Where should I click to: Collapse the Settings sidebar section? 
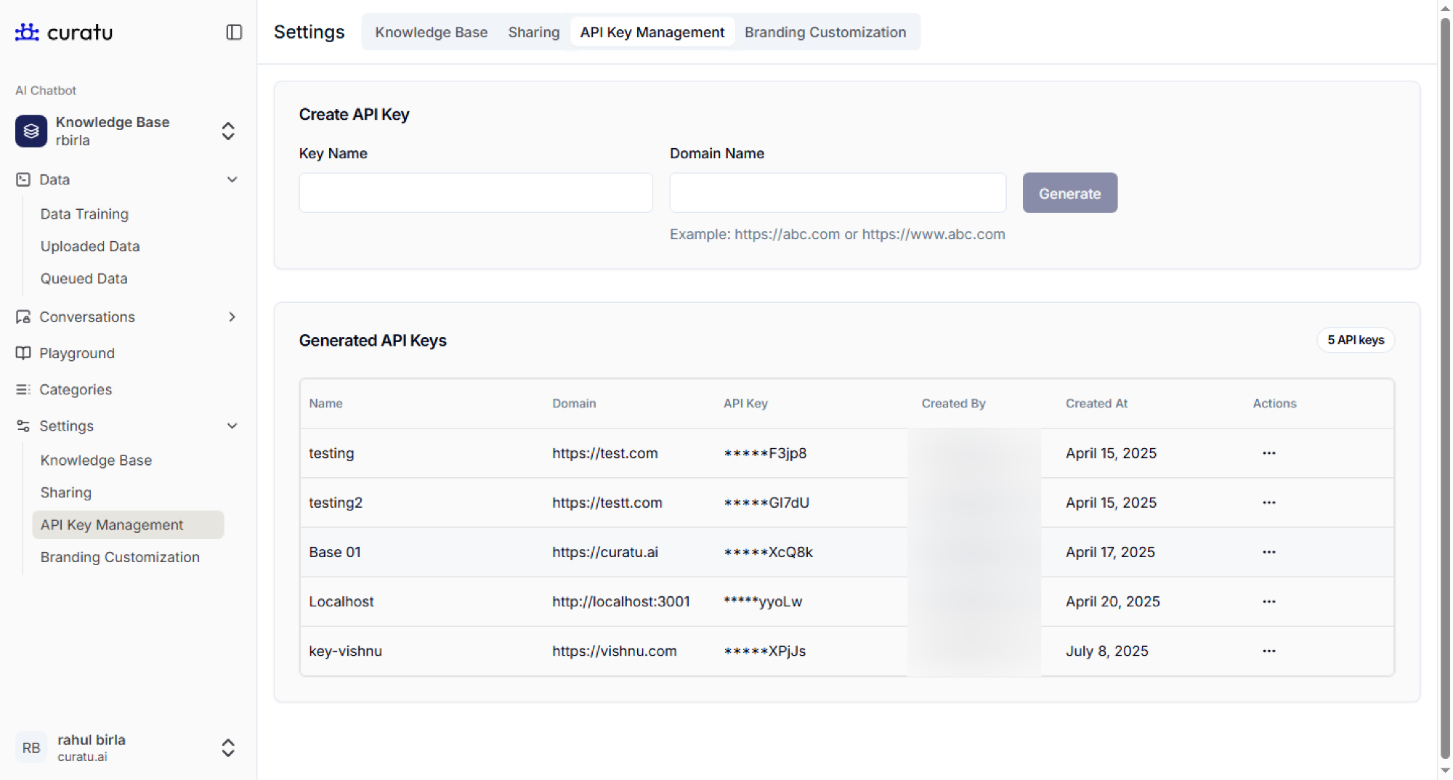pyautogui.click(x=232, y=426)
